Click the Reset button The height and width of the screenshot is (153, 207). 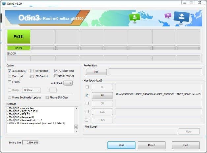click(151, 145)
